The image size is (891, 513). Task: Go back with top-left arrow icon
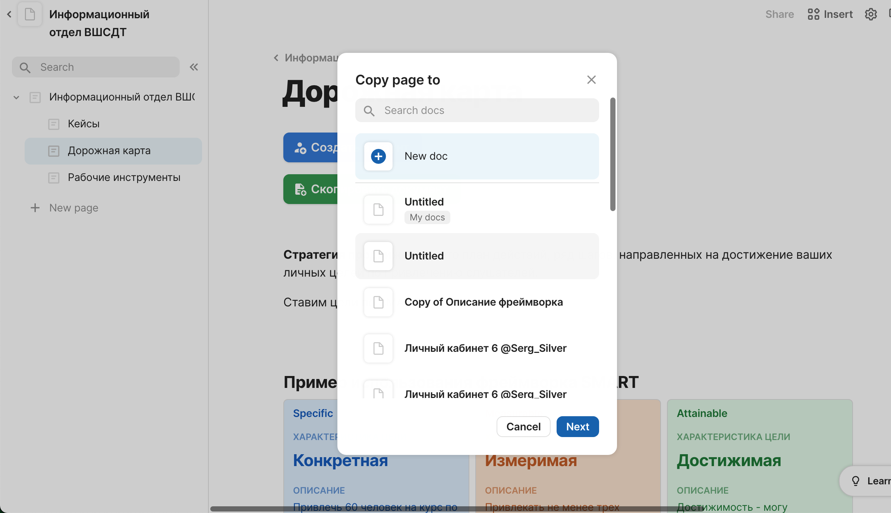coord(9,15)
